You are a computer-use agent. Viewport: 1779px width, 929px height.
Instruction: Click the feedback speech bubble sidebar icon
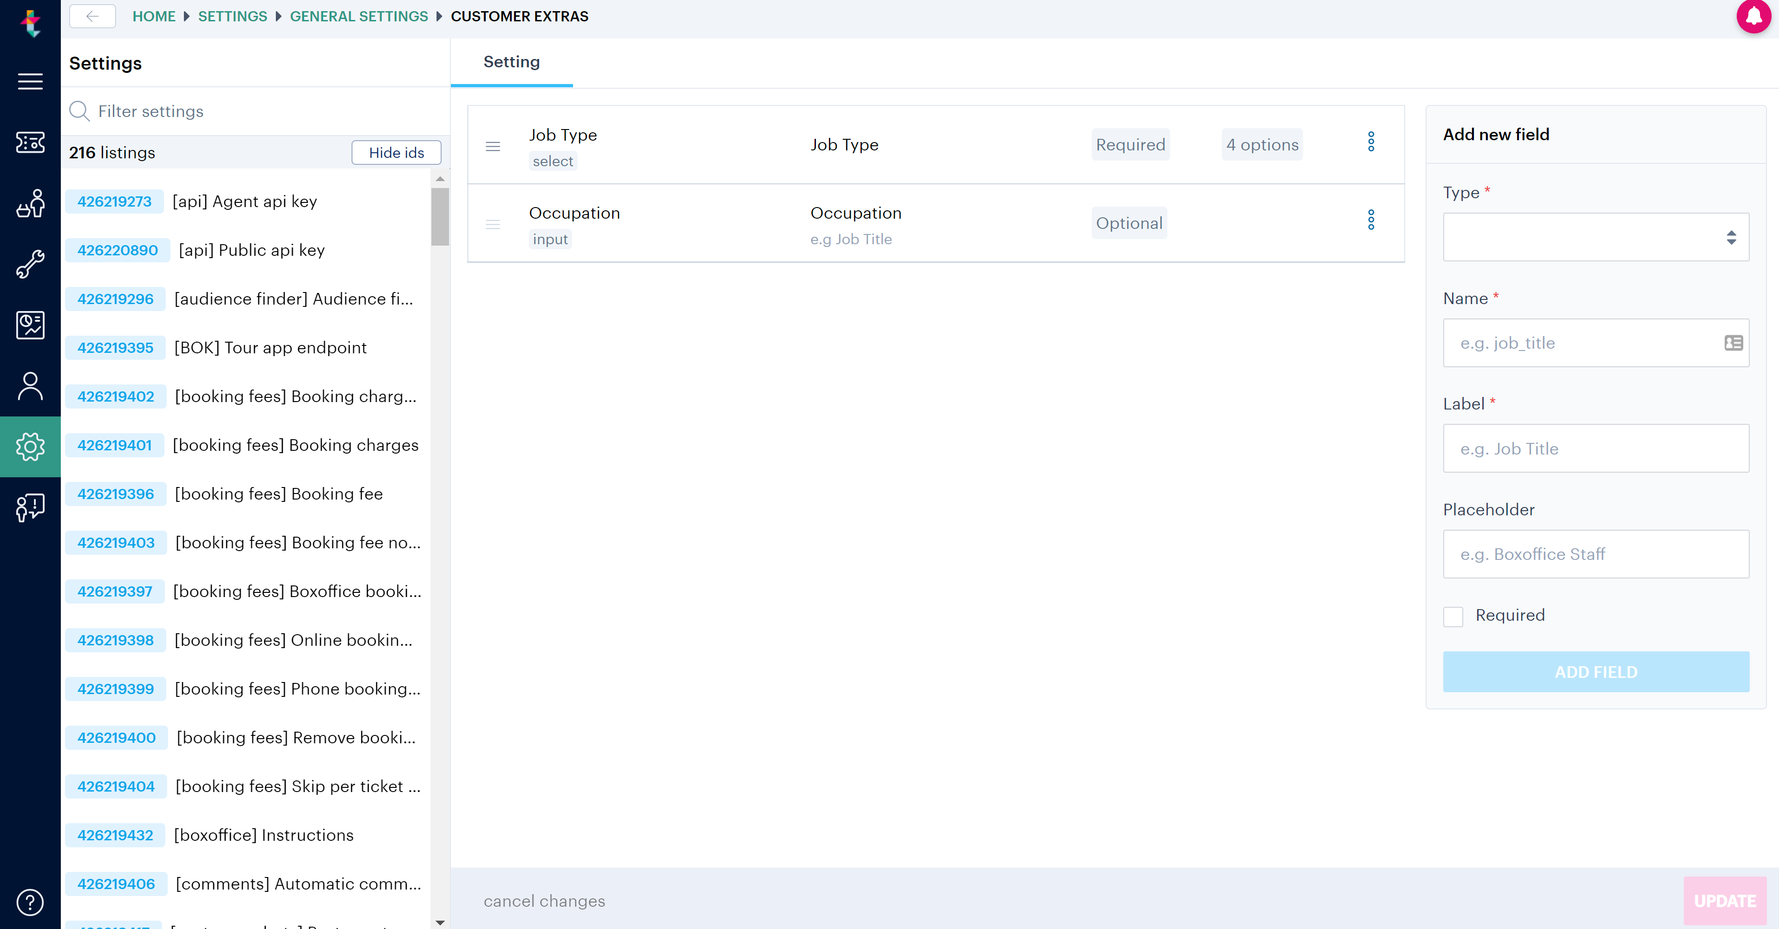pos(30,507)
